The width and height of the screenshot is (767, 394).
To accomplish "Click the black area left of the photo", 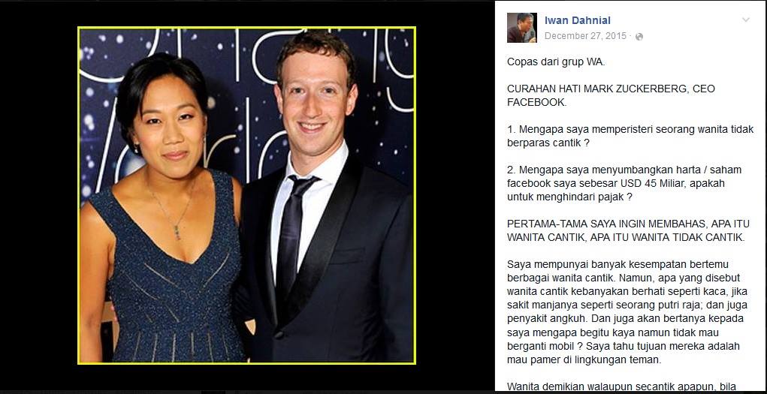I will point(38,196).
